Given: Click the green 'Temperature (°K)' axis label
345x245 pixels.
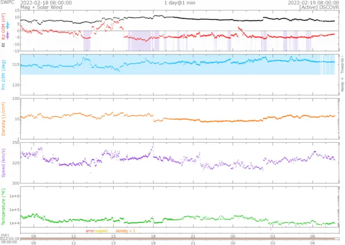Looking at the screenshot, I should tap(3, 206).
